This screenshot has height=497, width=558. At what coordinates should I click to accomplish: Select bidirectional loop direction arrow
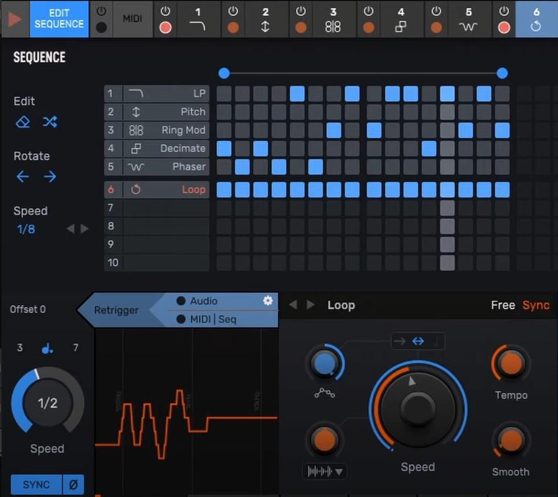(418, 341)
